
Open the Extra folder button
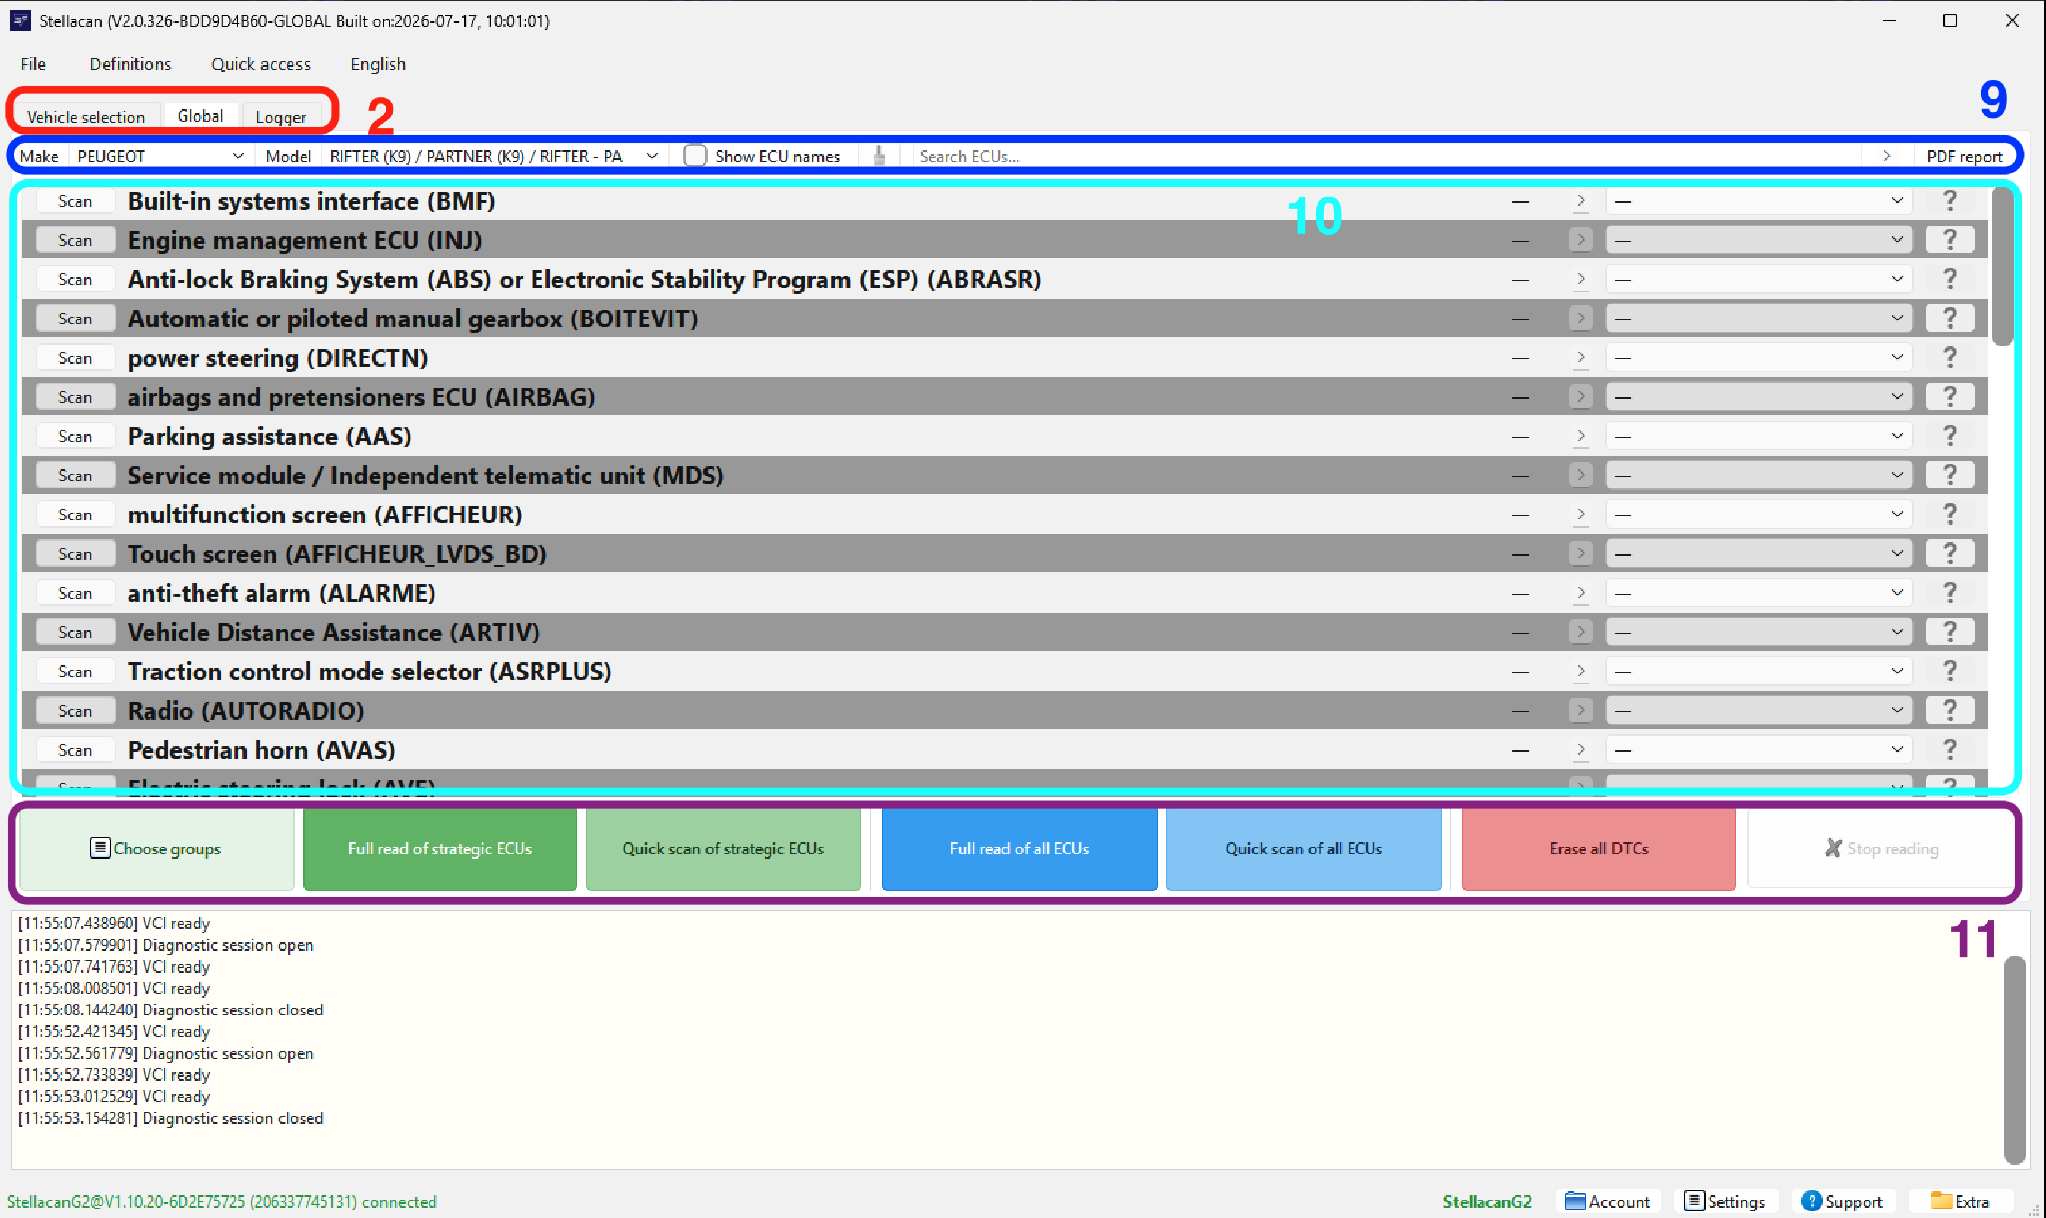1960,1201
